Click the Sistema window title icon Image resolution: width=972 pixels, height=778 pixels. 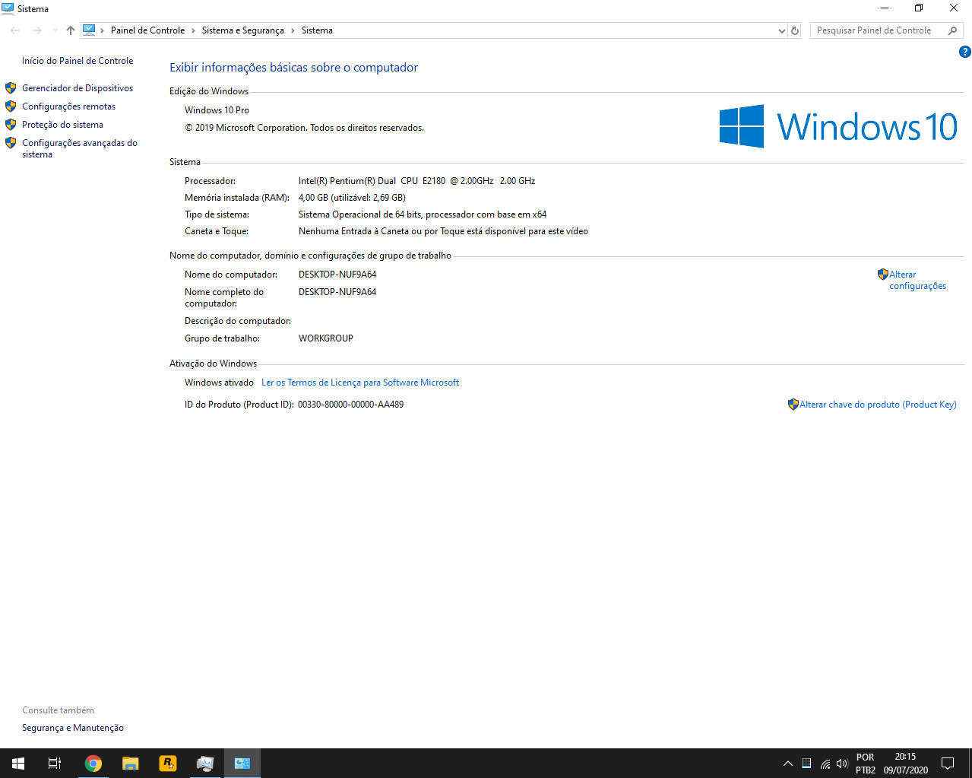(x=8, y=8)
